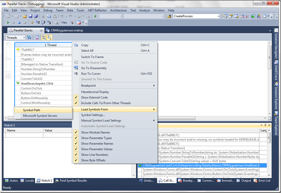Uncheck Show Module Names
Image resolution: width=281 pixels, height=193 pixels.
[x=76, y=132]
